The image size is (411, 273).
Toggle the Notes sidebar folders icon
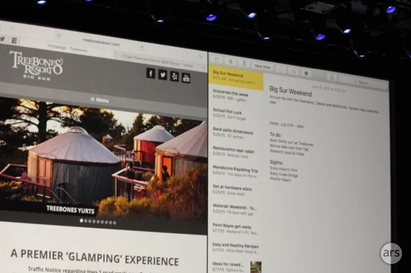(217, 59)
